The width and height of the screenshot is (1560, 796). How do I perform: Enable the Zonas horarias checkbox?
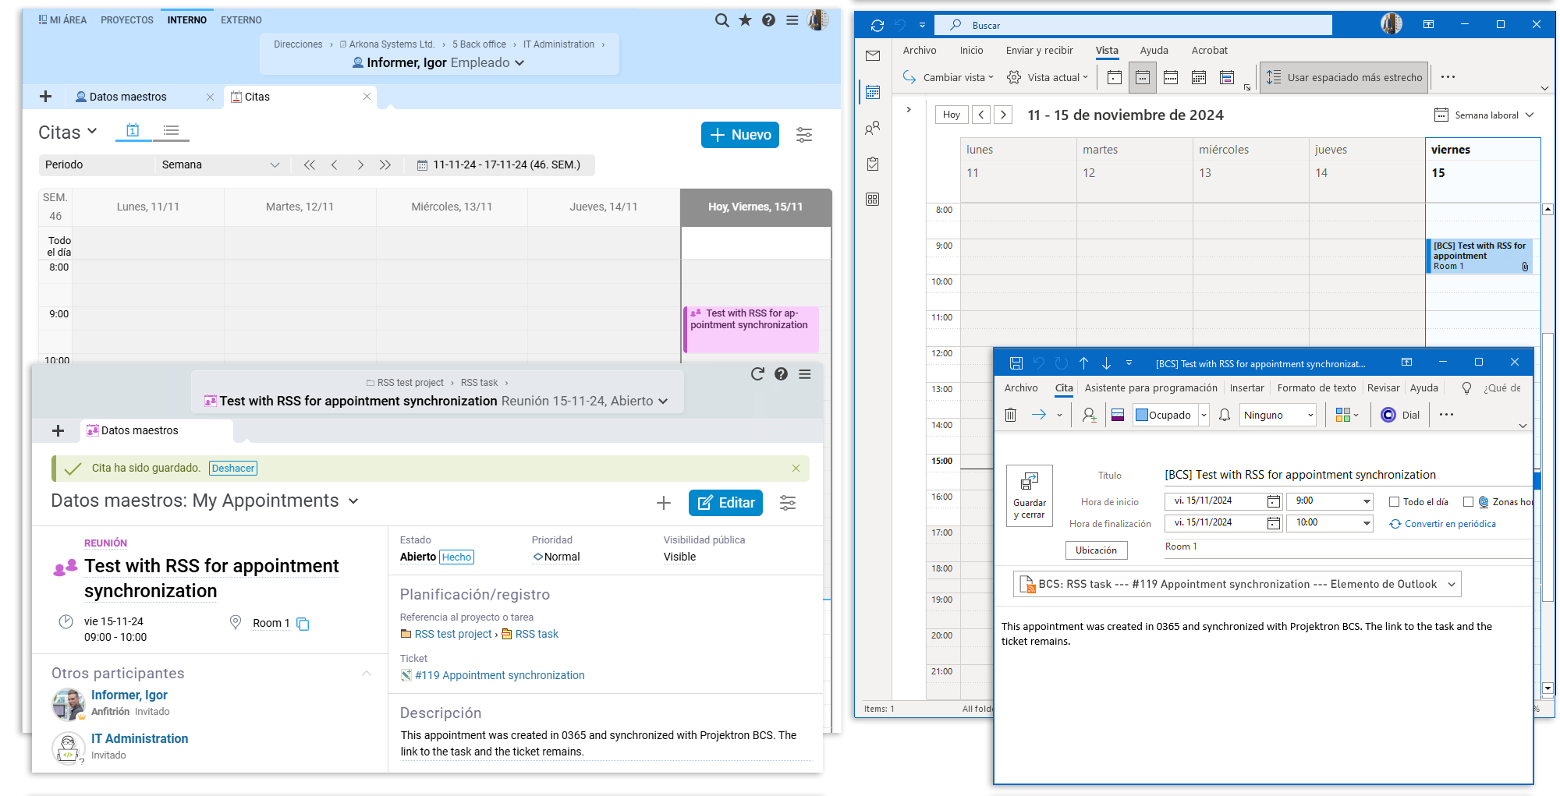tap(1468, 502)
